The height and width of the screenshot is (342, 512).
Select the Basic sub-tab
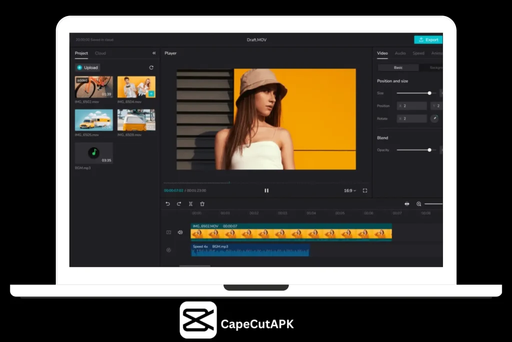(x=398, y=68)
